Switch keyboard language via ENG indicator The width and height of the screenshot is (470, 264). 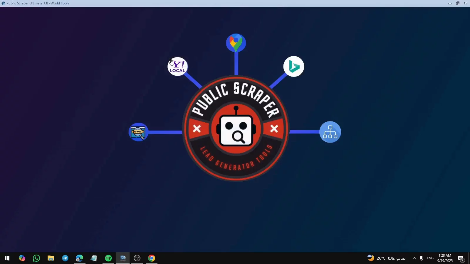point(430,258)
